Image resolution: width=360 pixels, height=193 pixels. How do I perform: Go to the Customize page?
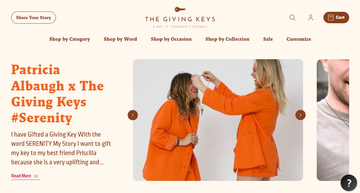[299, 39]
